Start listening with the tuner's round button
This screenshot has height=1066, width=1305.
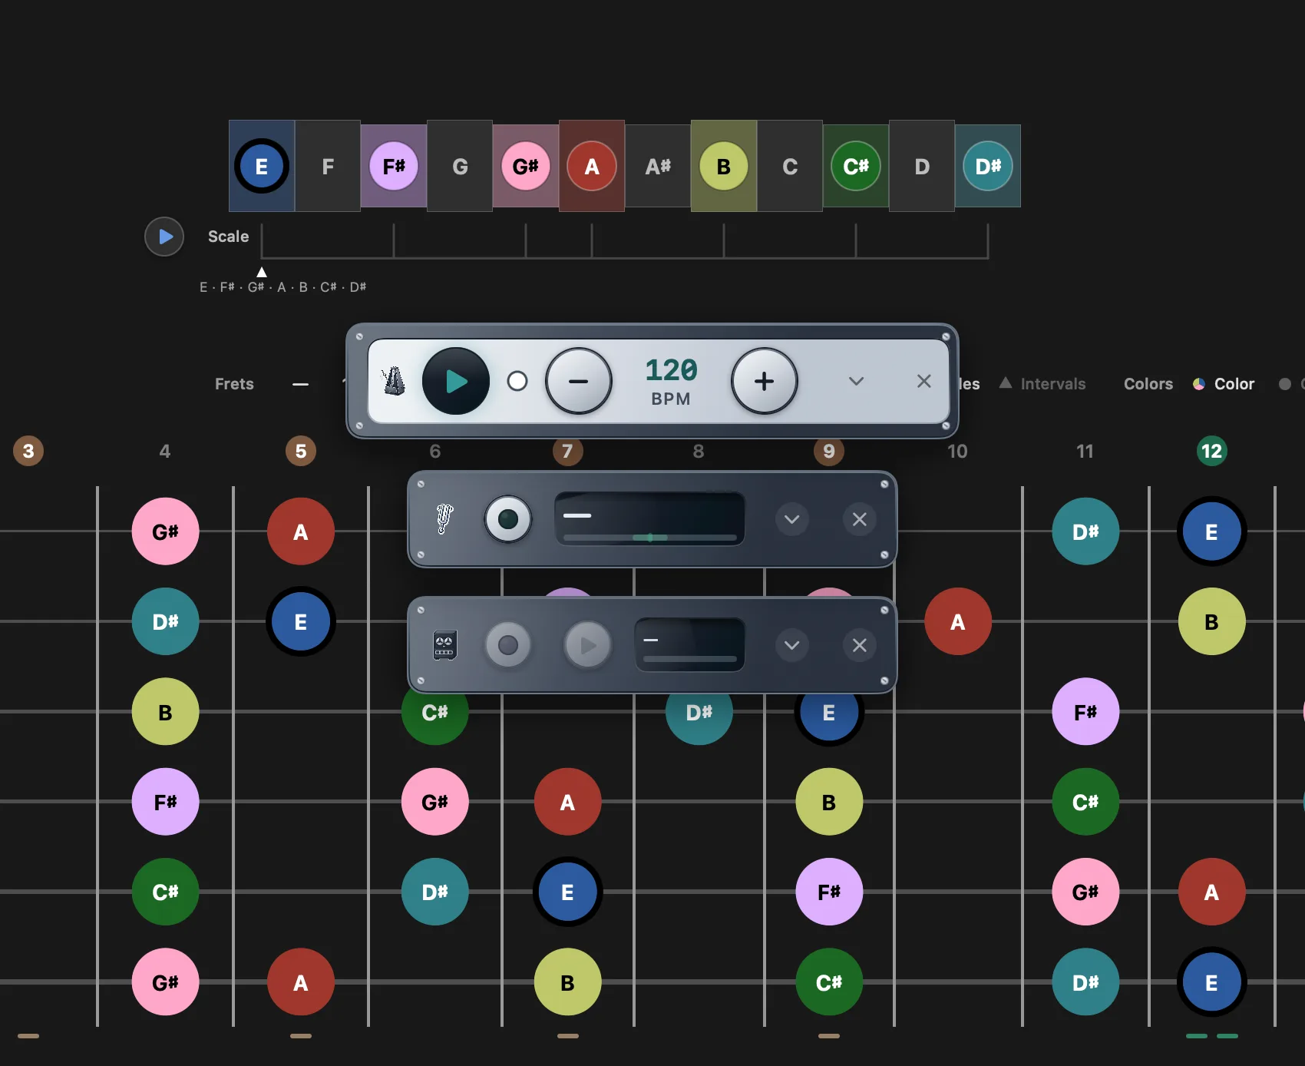[x=508, y=519]
